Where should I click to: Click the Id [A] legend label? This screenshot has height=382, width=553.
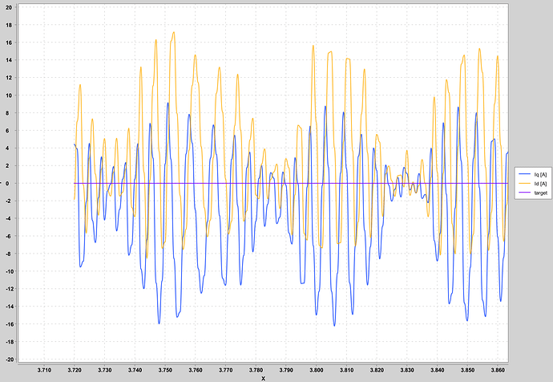(x=540, y=184)
